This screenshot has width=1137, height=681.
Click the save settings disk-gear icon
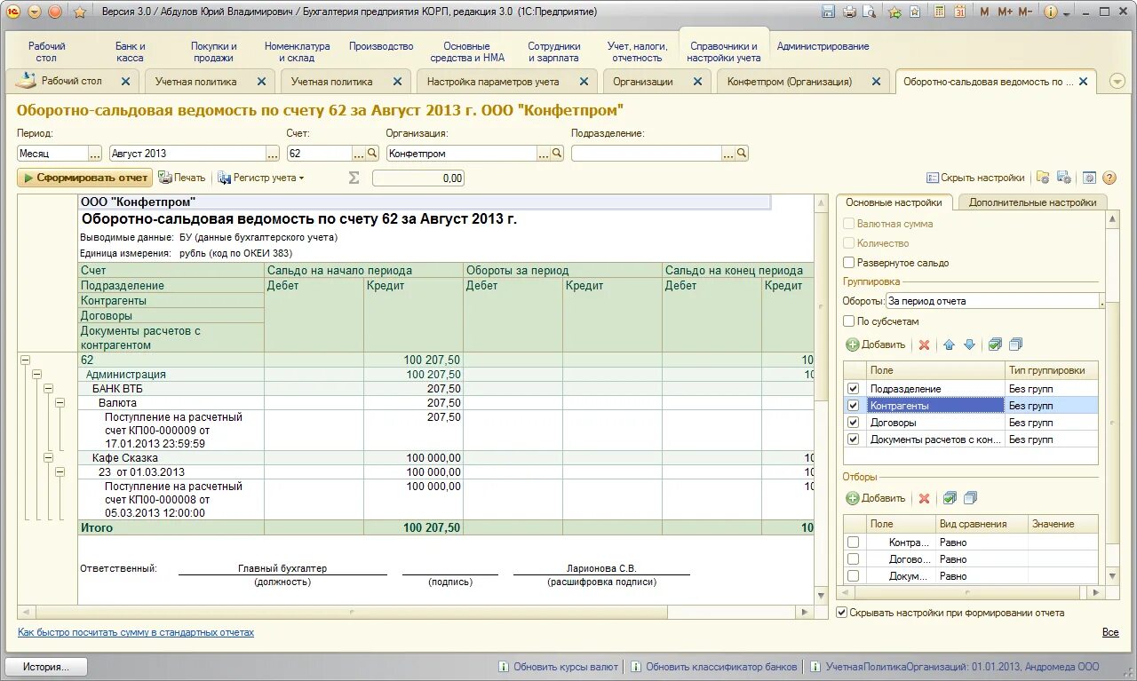(x=1063, y=178)
